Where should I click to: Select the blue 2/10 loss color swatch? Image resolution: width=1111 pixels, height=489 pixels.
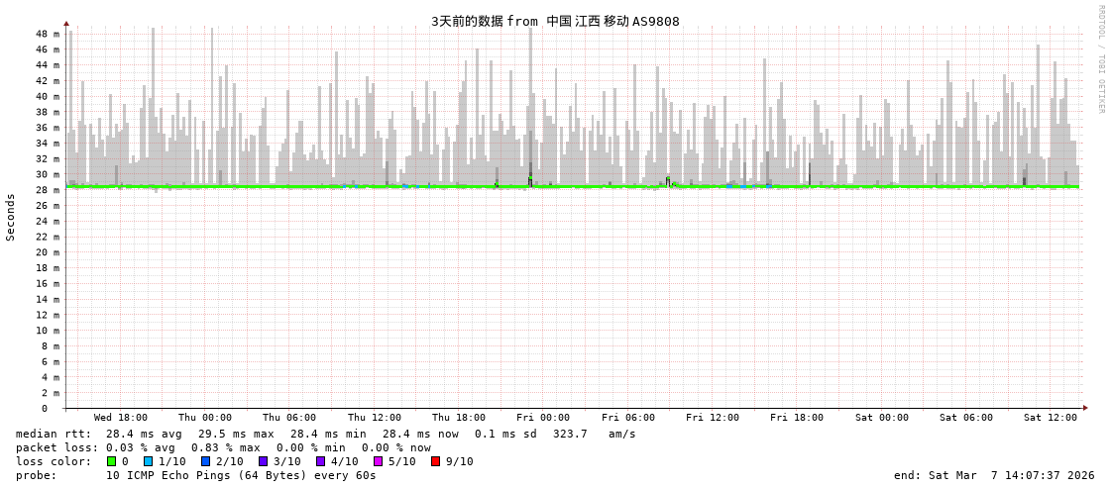click(205, 461)
